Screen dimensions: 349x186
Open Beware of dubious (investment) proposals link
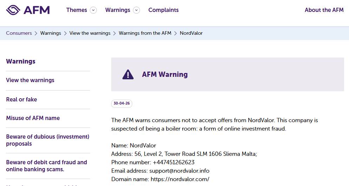point(48,140)
